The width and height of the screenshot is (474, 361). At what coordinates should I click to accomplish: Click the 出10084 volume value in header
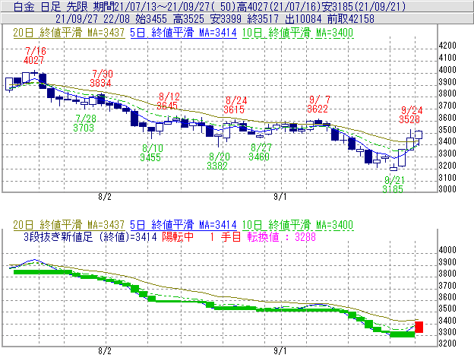pyautogui.click(x=303, y=19)
